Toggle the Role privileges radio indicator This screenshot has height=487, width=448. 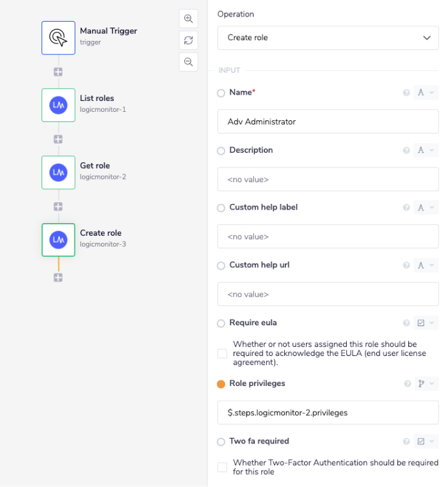point(221,384)
